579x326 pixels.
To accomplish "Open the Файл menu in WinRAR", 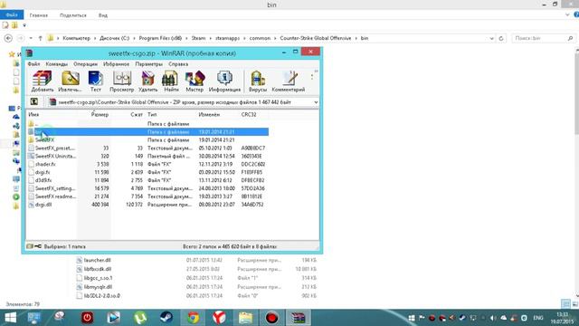I will click(x=33, y=64).
